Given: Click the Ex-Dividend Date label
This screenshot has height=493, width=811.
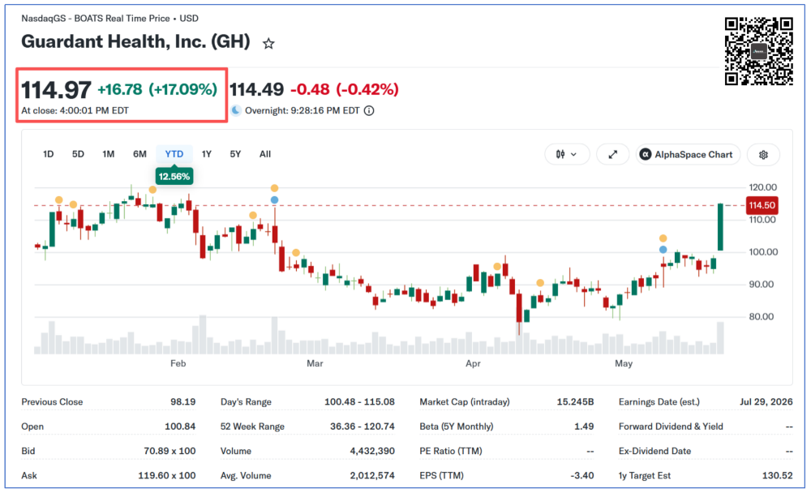Looking at the screenshot, I should pyautogui.click(x=654, y=451).
